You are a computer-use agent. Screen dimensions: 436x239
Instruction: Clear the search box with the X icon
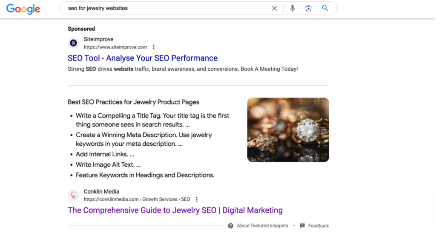(x=274, y=9)
